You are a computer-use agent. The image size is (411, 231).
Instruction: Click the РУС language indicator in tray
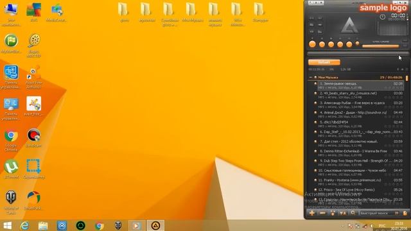pyautogui.click(x=382, y=226)
